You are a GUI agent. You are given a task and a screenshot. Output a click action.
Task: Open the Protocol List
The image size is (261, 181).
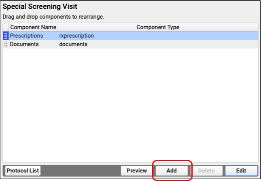click(x=23, y=170)
